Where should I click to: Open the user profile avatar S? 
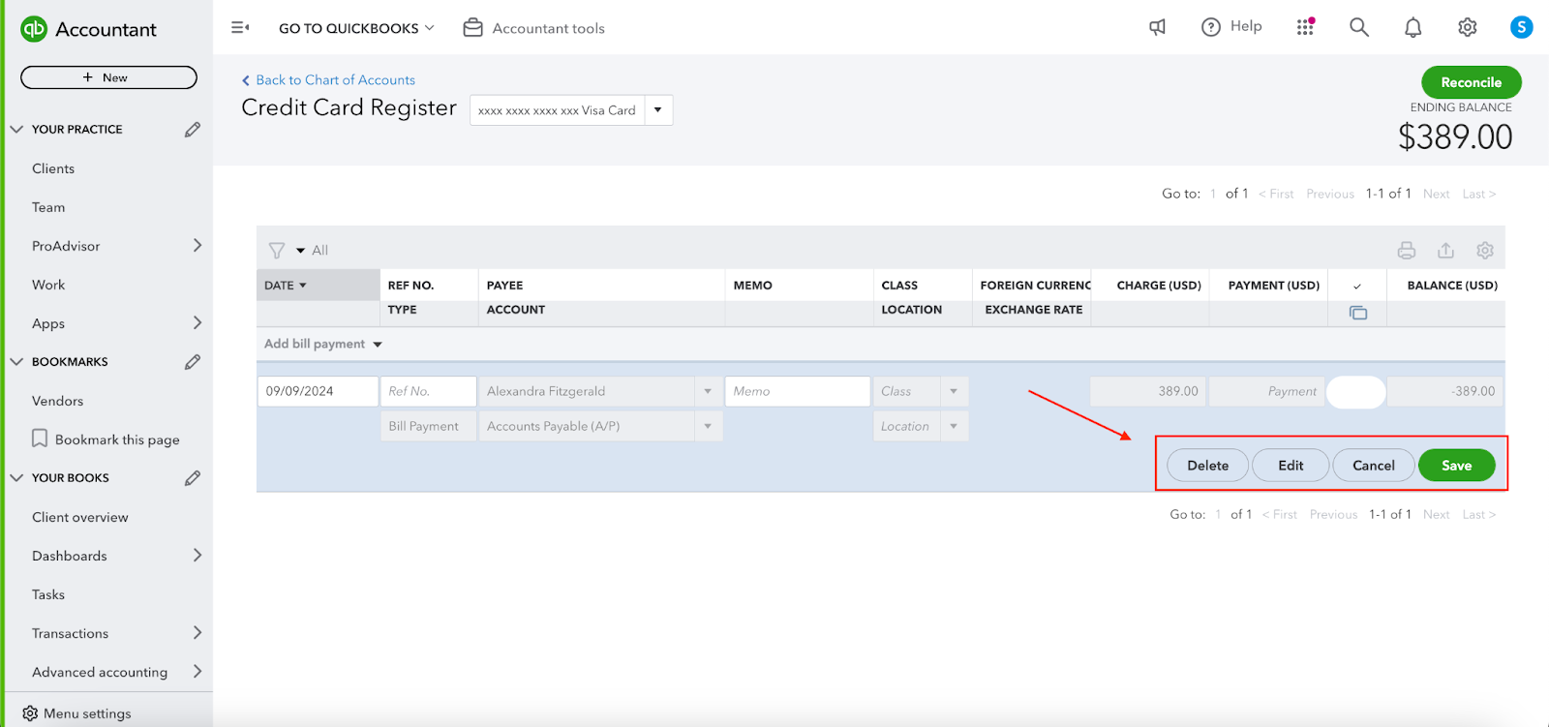[x=1521, y=27]
